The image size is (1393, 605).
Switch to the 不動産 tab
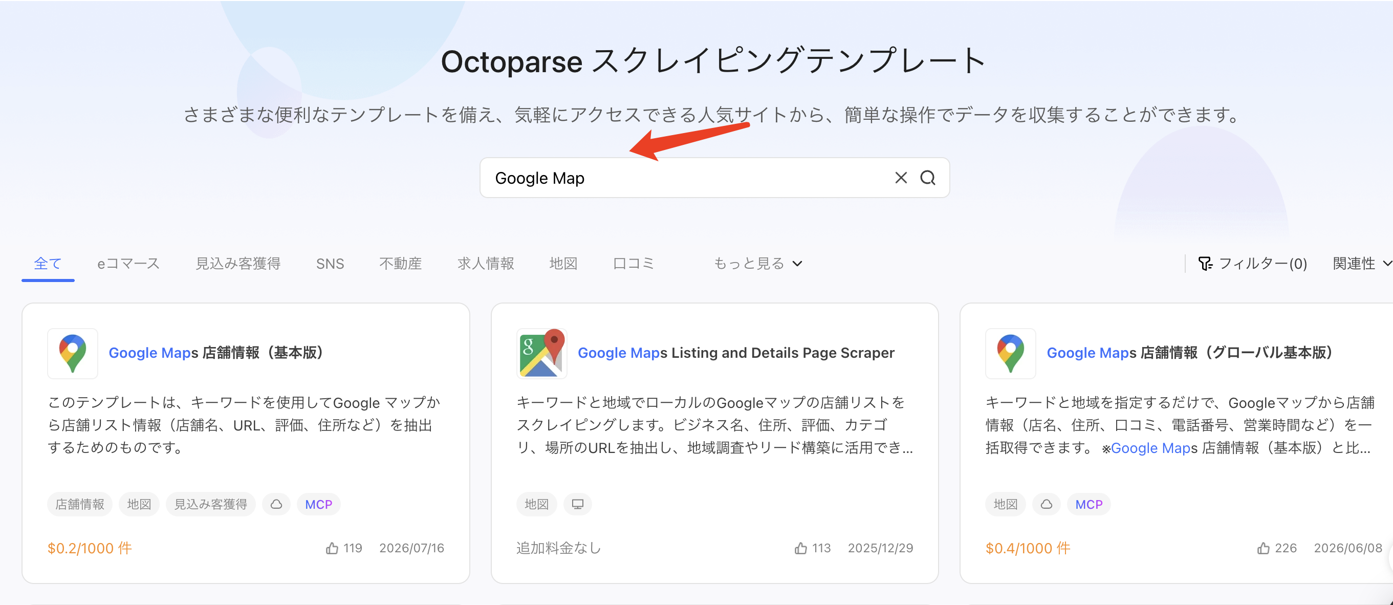click(400, 263)
